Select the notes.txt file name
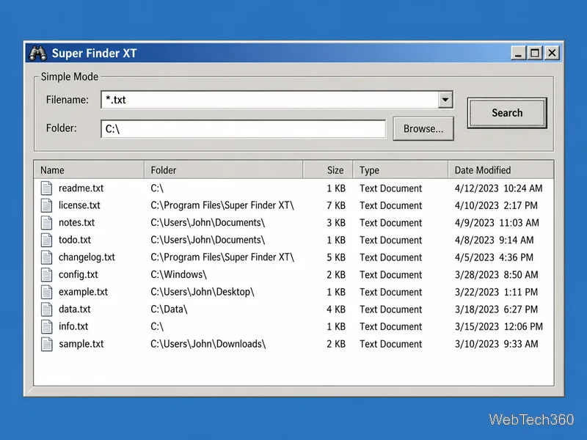Image resolution: width=587 pixels, height=440 pixels. tap(77, 223)
